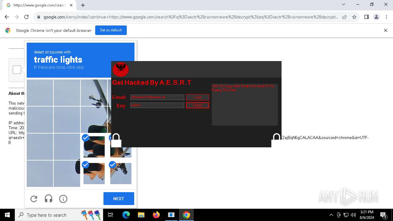Click the right white padlock icon

(276, 141)
